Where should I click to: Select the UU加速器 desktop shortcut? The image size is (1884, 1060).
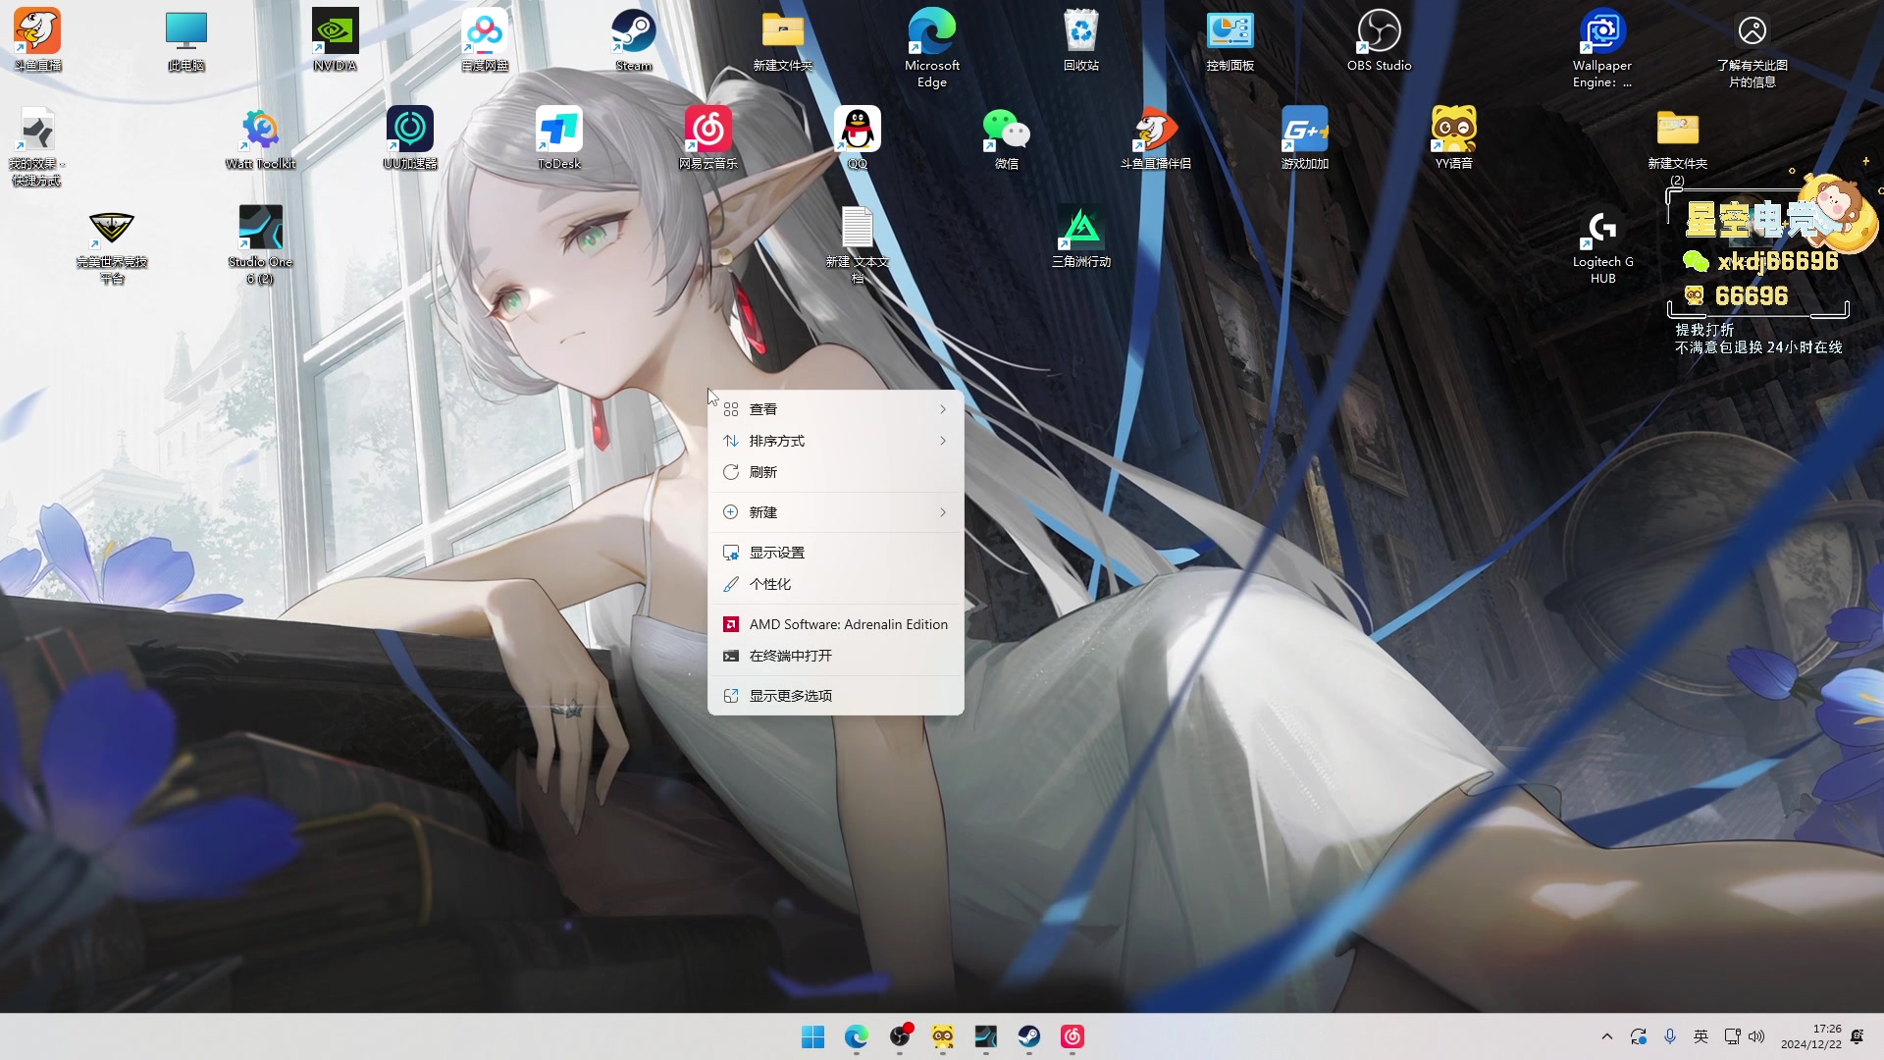point(410,138)
